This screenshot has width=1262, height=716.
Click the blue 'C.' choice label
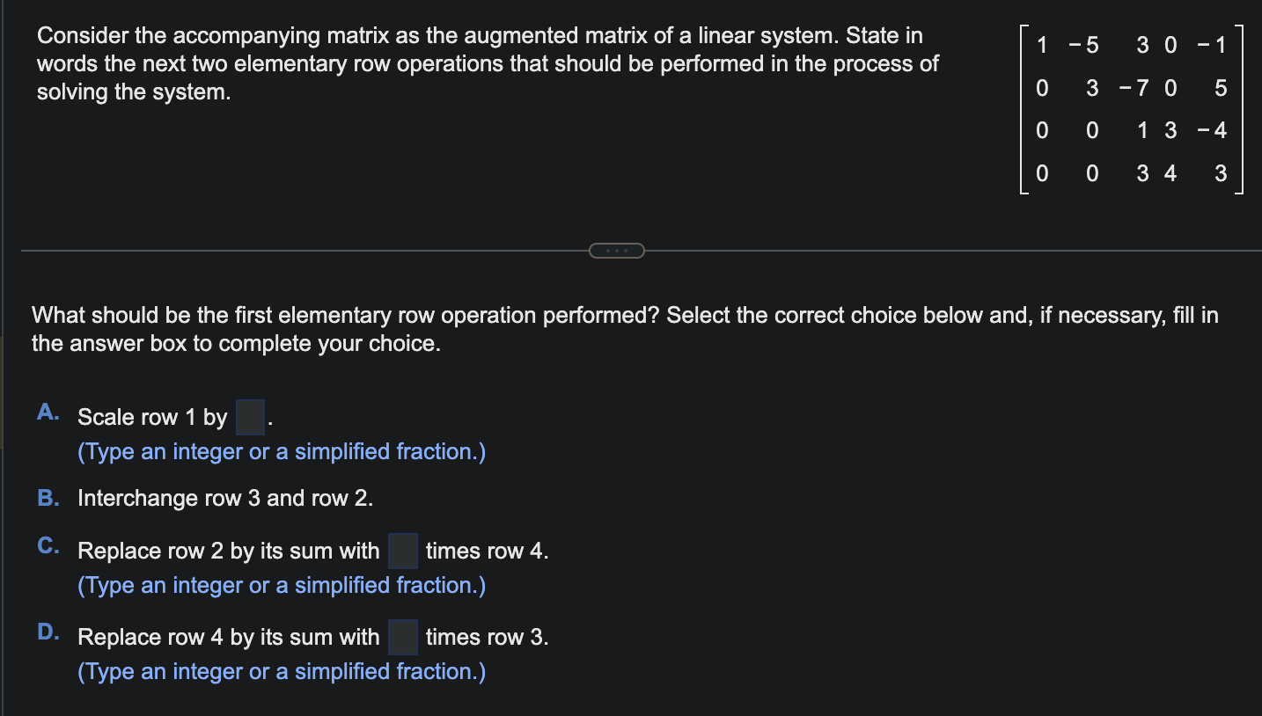(47, 544)
